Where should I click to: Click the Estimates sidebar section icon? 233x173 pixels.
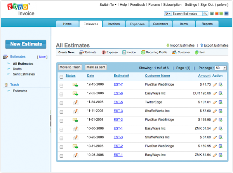click(5, 57)
